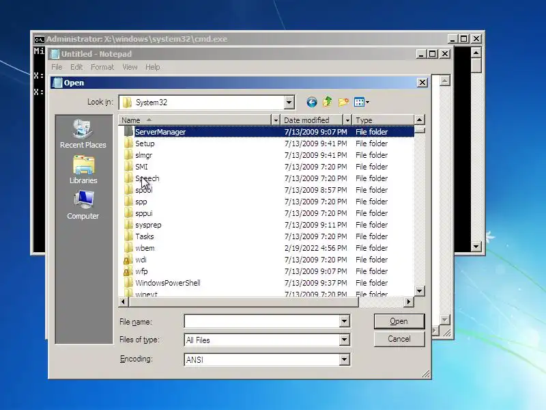Open the Notepad Help menu
Screen dimensions: 546x410
(x=152, y=67)
